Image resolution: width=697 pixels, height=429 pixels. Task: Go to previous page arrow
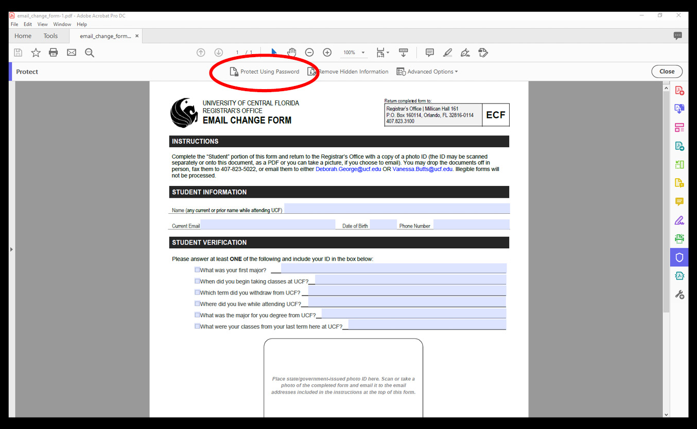201,53
